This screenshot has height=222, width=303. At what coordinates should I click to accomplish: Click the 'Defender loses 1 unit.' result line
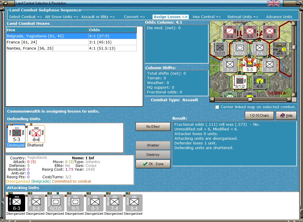[x=195, y=143]
